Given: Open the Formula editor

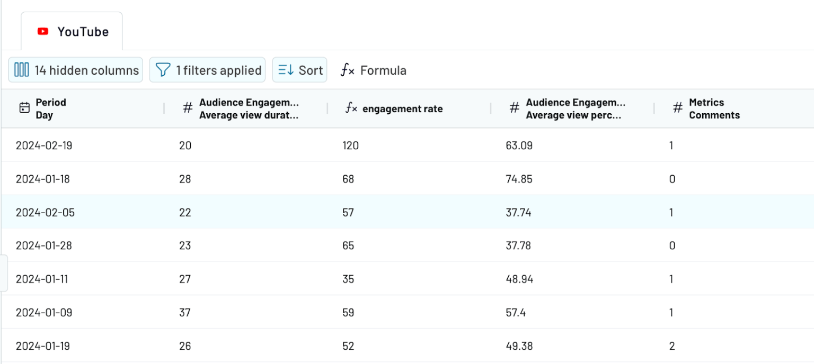Looking at the screenshot, I should click(x=374, y=70).
